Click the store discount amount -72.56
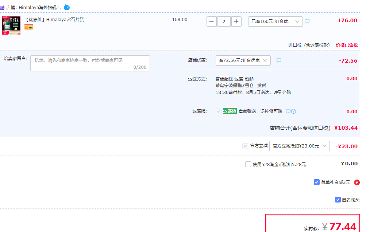 tap(348, 61)
